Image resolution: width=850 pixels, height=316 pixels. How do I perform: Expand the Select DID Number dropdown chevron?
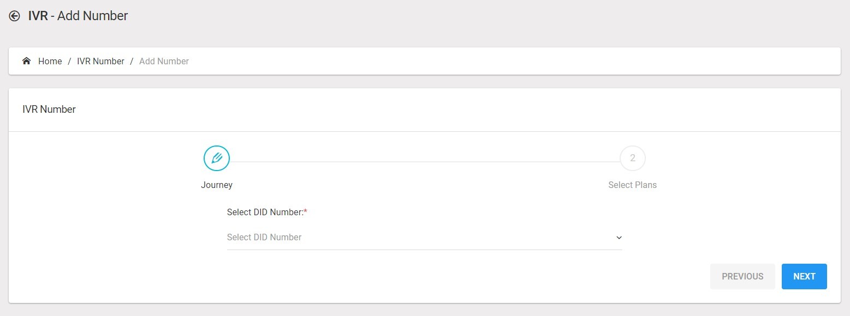pyautogui.click(x=619, y=238)
